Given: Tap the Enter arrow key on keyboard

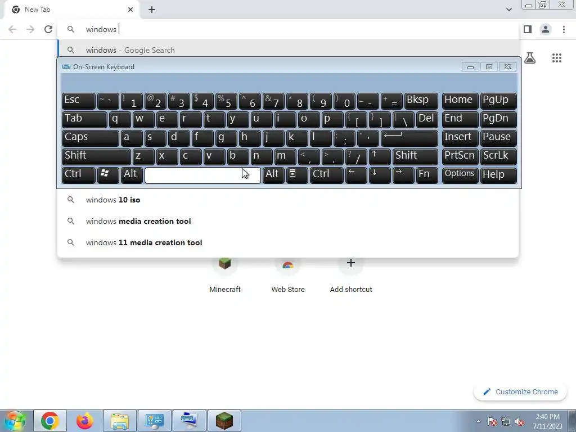Looking at the screenshot, I should pyautogui.click(x=409, y=138).
